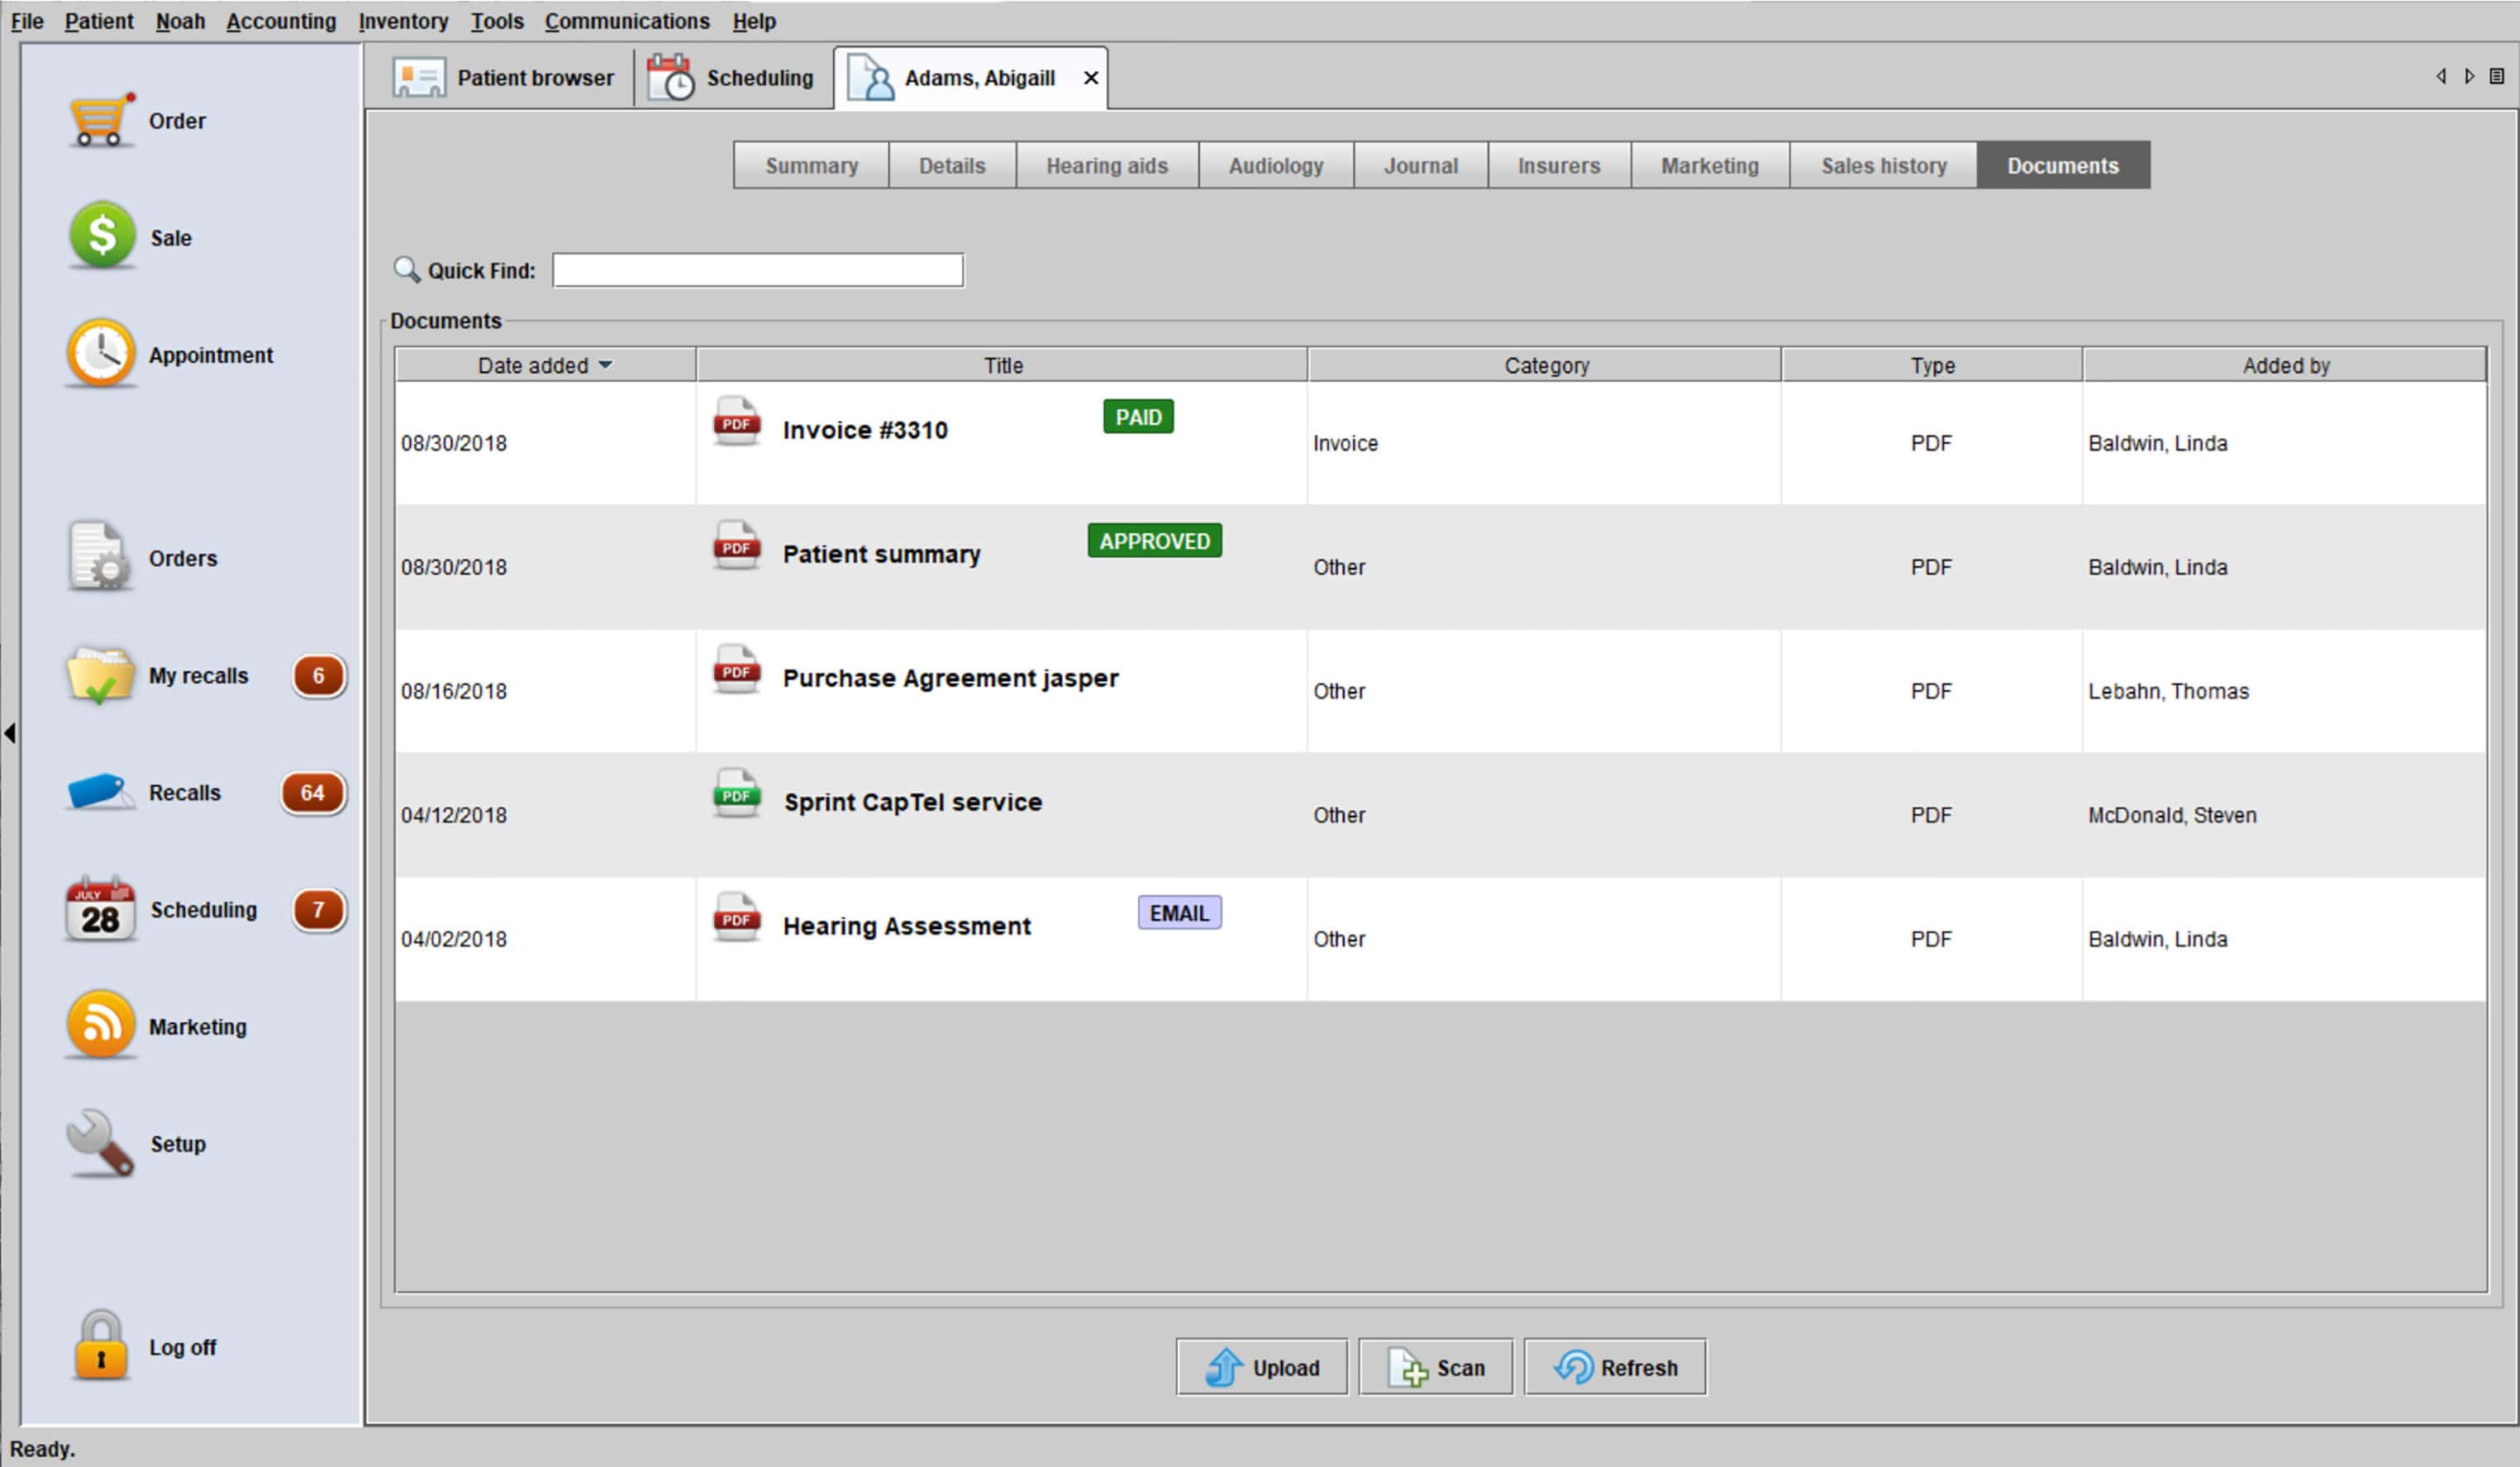Select the Hearing aids tab
The image size is (2520, 1467).
click(x=1107, y=165)
